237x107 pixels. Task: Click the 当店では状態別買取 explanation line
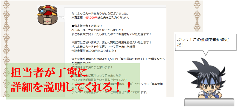[99, 80]
